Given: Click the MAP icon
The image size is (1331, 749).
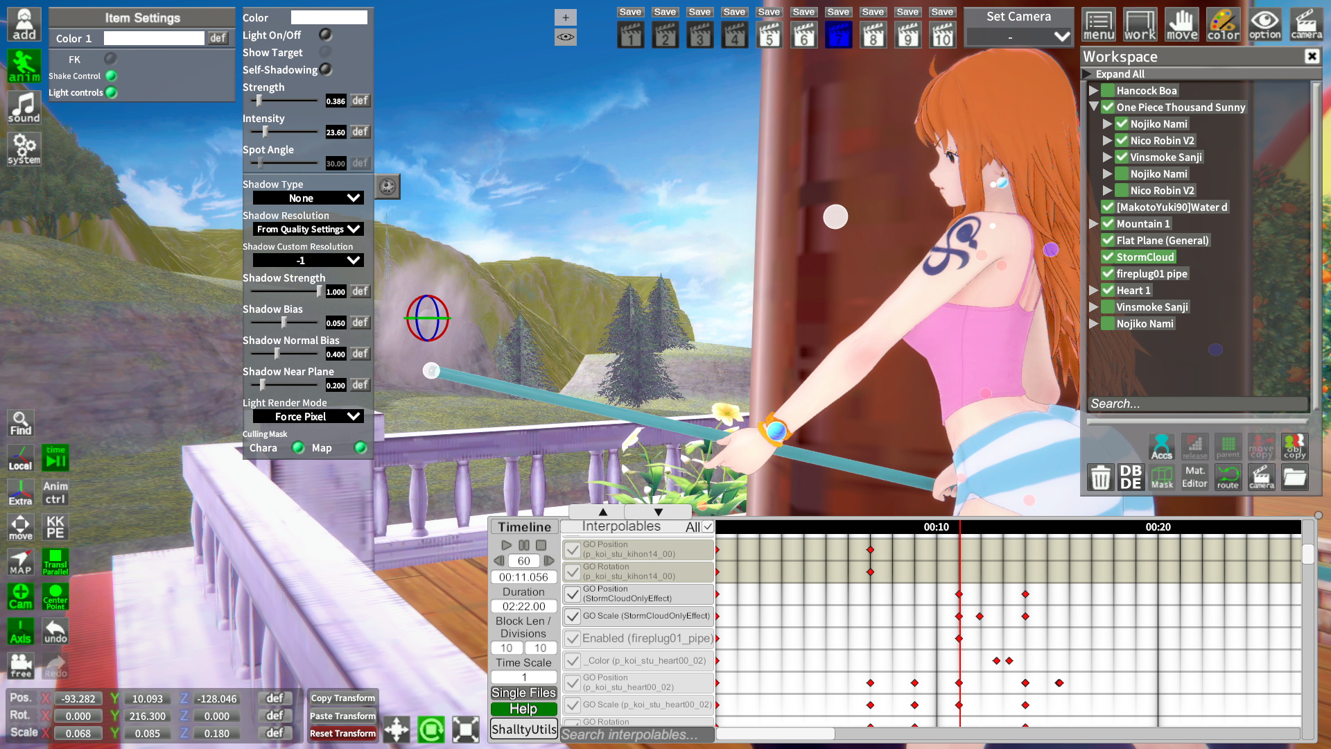Looking at the screenshot, I should (x=21, y=562).
